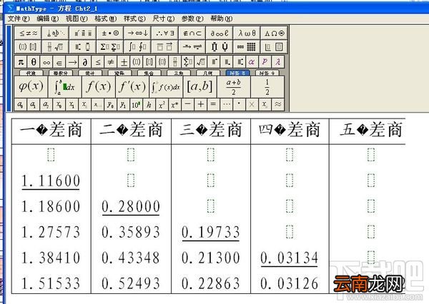Click the underlined value 0.28000
The width and height of the screenshot is (429, 304).
[131, 206]
